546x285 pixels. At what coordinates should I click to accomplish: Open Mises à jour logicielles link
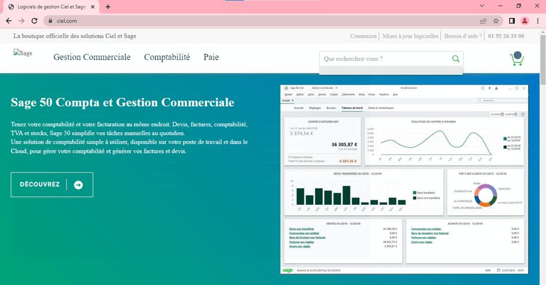[410, 36]
